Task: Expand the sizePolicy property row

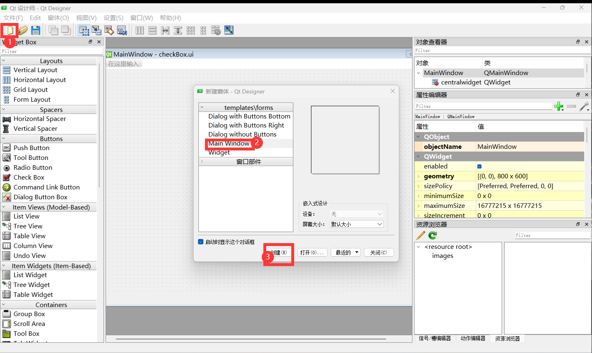Action: pos(419,186)
